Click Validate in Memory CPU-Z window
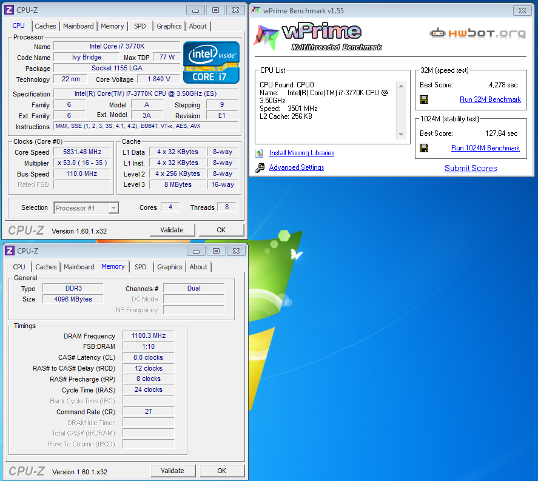Screen dimensions: 538x481 coord(173,471)
